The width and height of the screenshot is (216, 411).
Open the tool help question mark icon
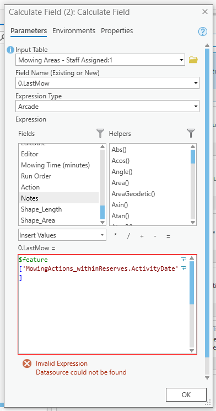[x=203, y=31]
